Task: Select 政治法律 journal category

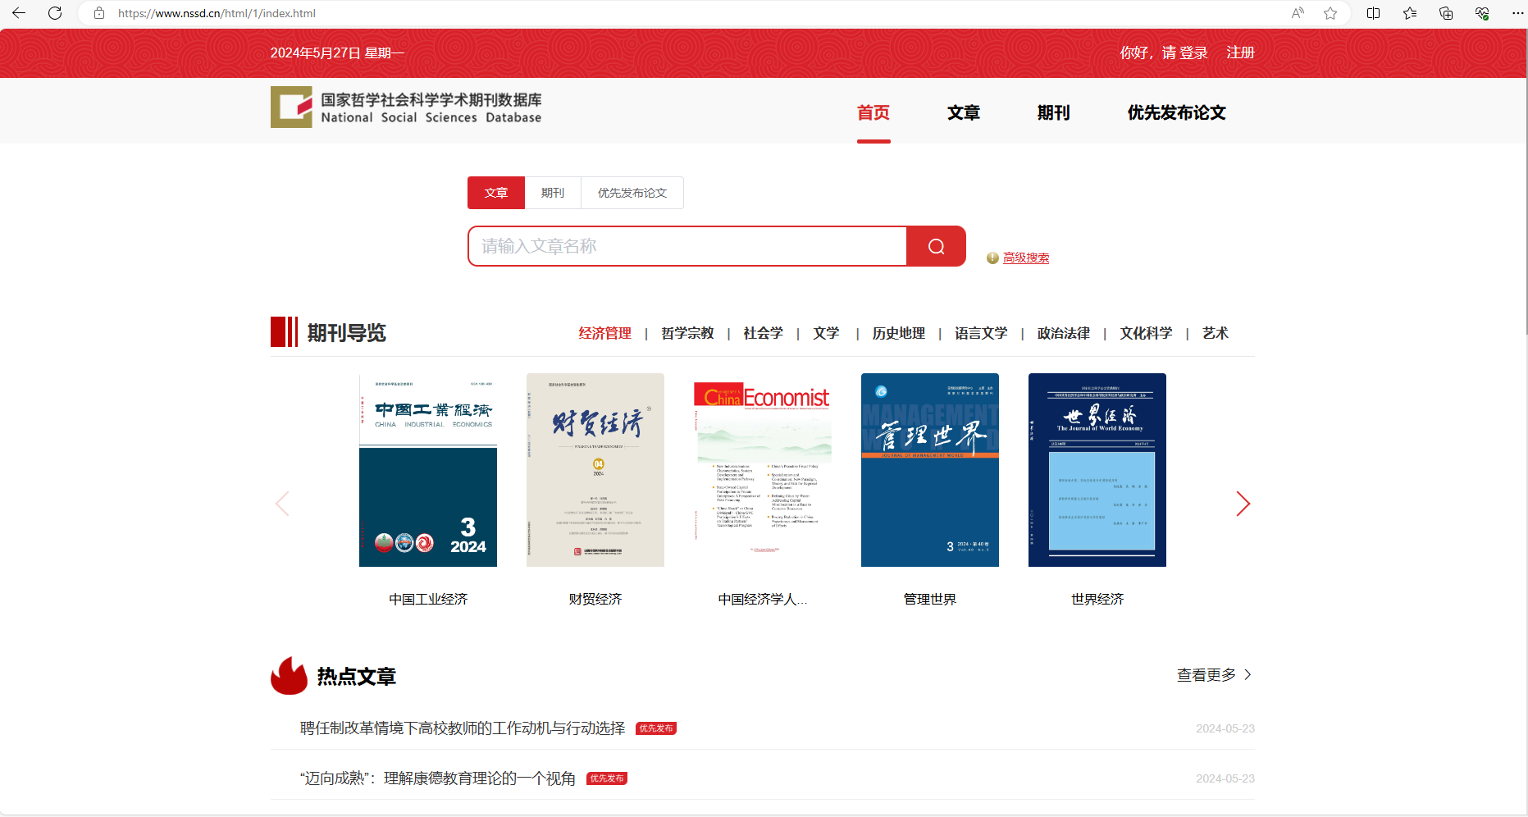Action: pyautogui.click(x=1064, y=333)
